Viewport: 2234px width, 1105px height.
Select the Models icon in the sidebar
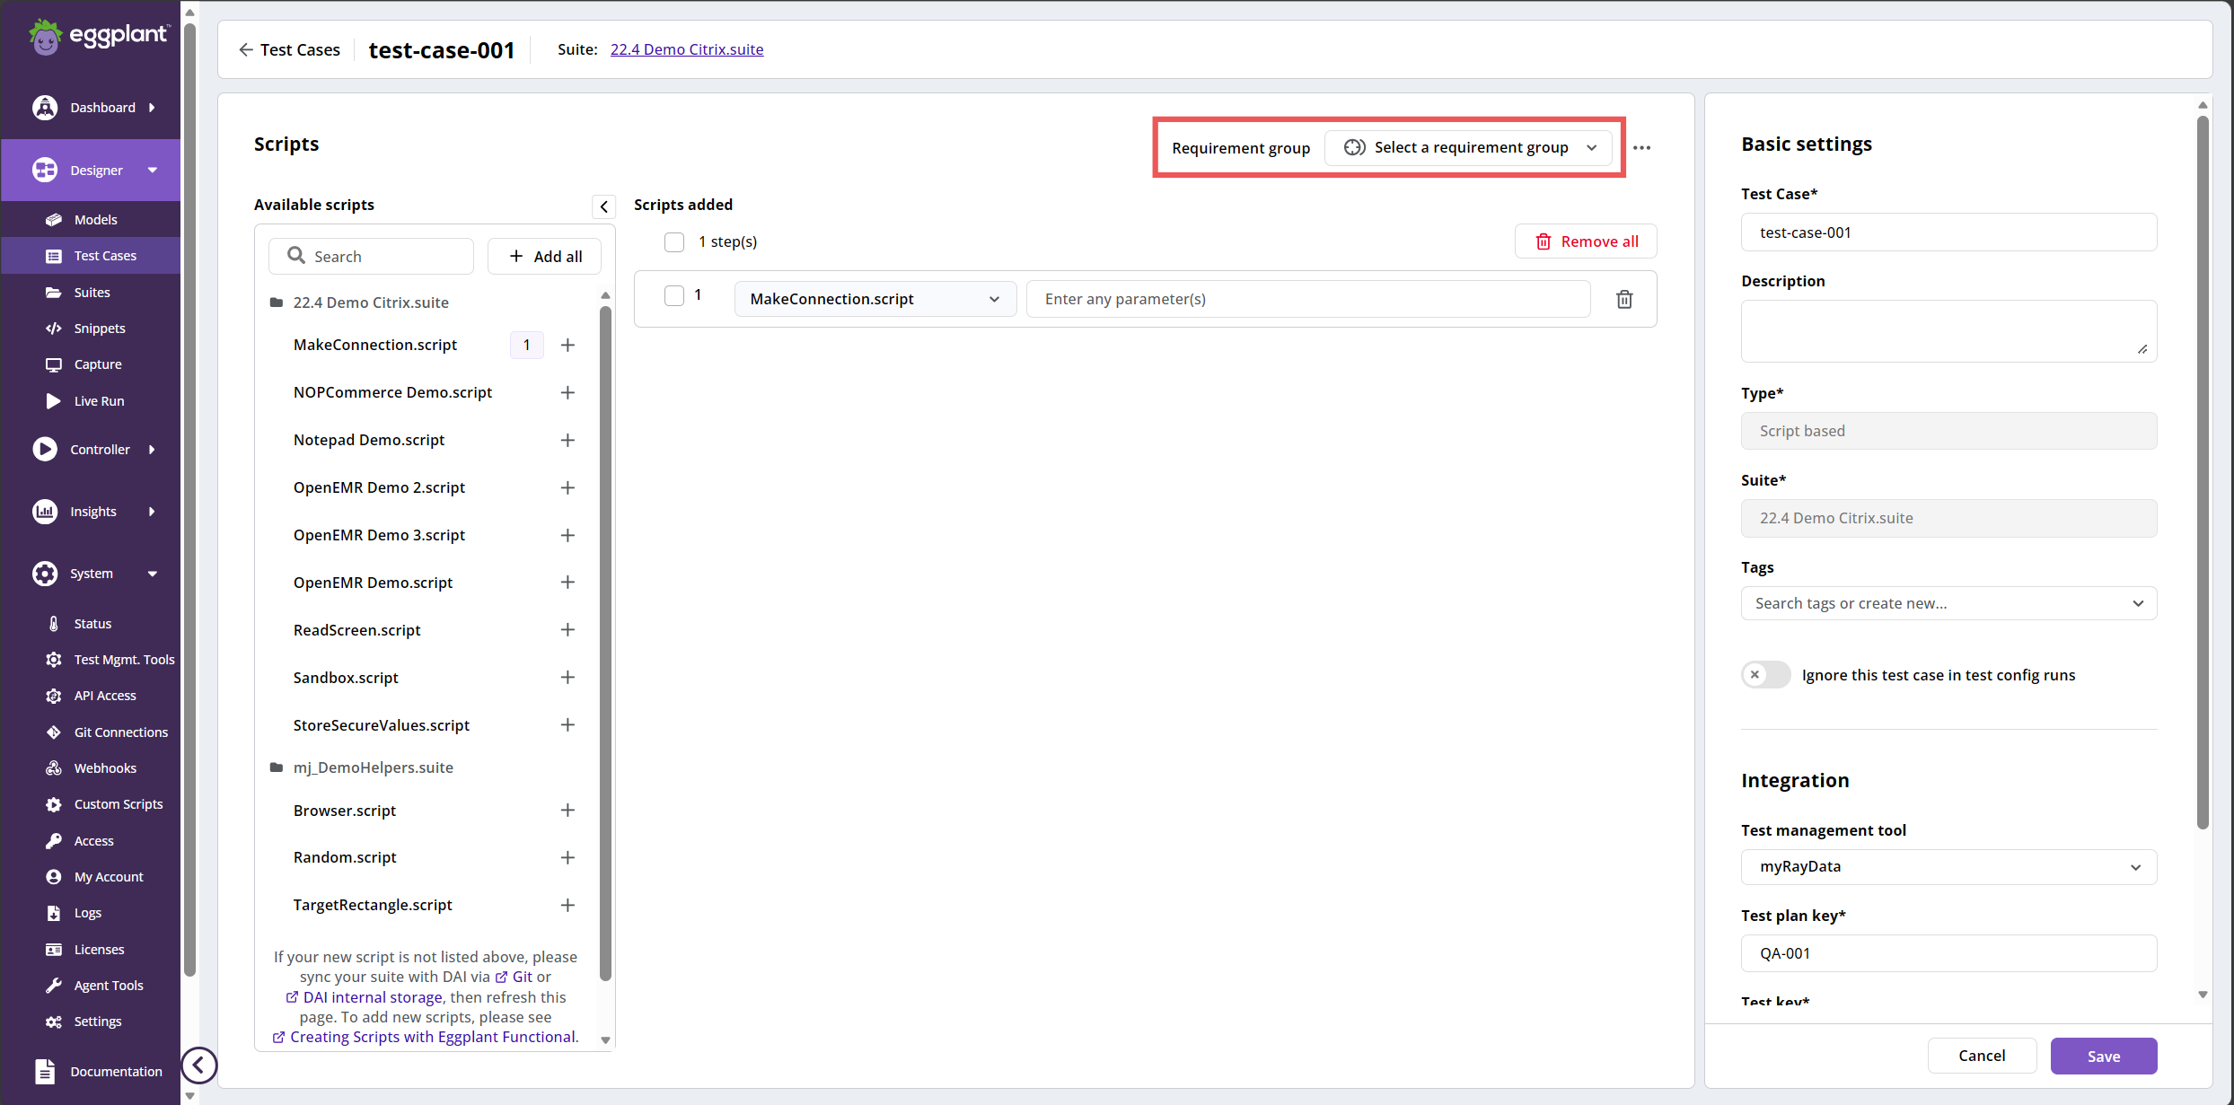point(56,219)
